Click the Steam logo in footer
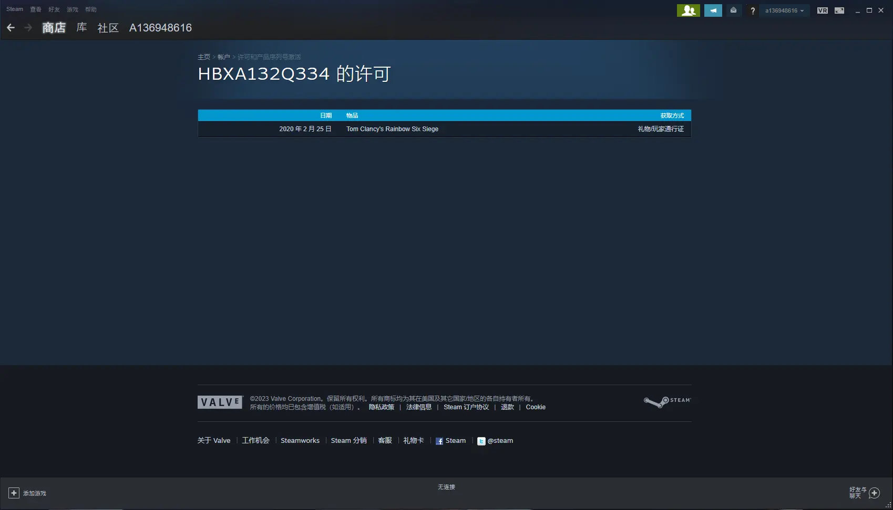Image resolution: width=893 pixels, height=510 pixels. 667,402
